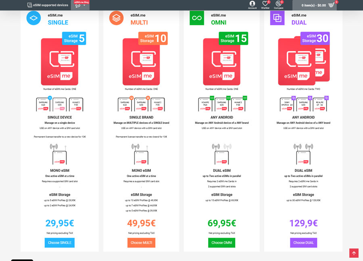Click the 0 item(s) - $0.00 cart summary
The height and width of the screenshot is (261, 363).
point(313,5)
